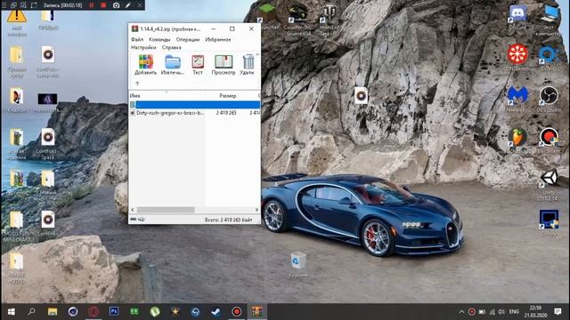Click the horizontal scrollbar thumb in the archive window
Screen dimensions: 570x320
[166, 210]
